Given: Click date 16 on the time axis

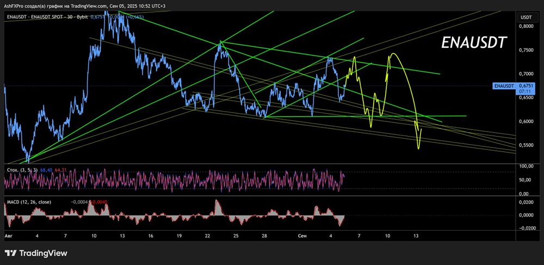Looking at the screenshot, I should pos(151,236).
